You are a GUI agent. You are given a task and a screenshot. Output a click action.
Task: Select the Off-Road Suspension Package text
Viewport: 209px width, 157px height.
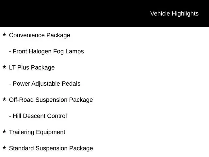(x=51, y=100)
